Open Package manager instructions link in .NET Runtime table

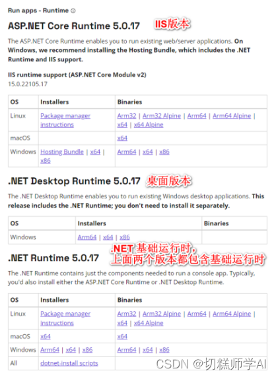(65, 318)
